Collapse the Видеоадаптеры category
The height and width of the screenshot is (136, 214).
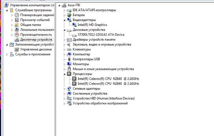(x=64, y=20)
